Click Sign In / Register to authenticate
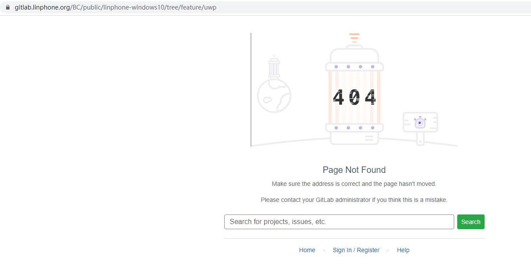Screen dimensions: 531x276 [356, 250]
